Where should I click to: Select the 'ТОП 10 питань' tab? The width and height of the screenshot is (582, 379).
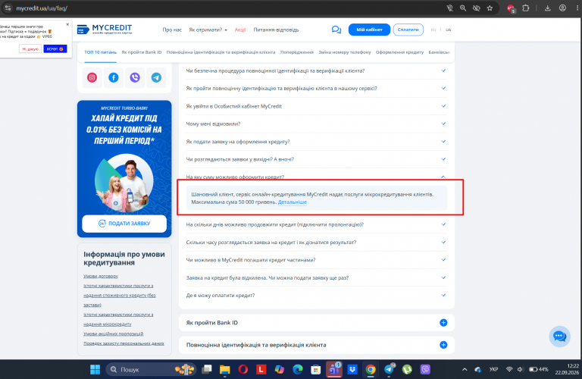pos(100,52)
